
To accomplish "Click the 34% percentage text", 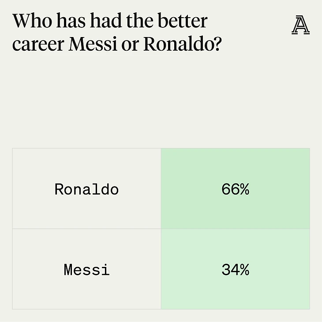I will 236,270.
